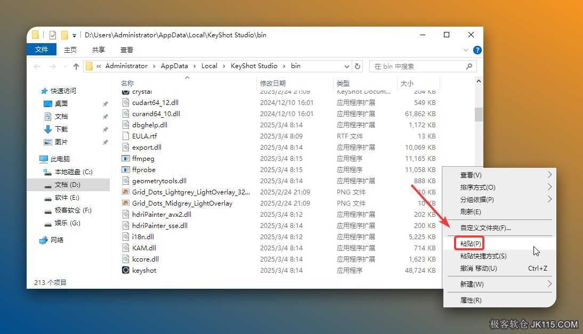Viewport: 583px width, 334px height.
Task: Go forward with the forward arrow
Action: [52, 67]
